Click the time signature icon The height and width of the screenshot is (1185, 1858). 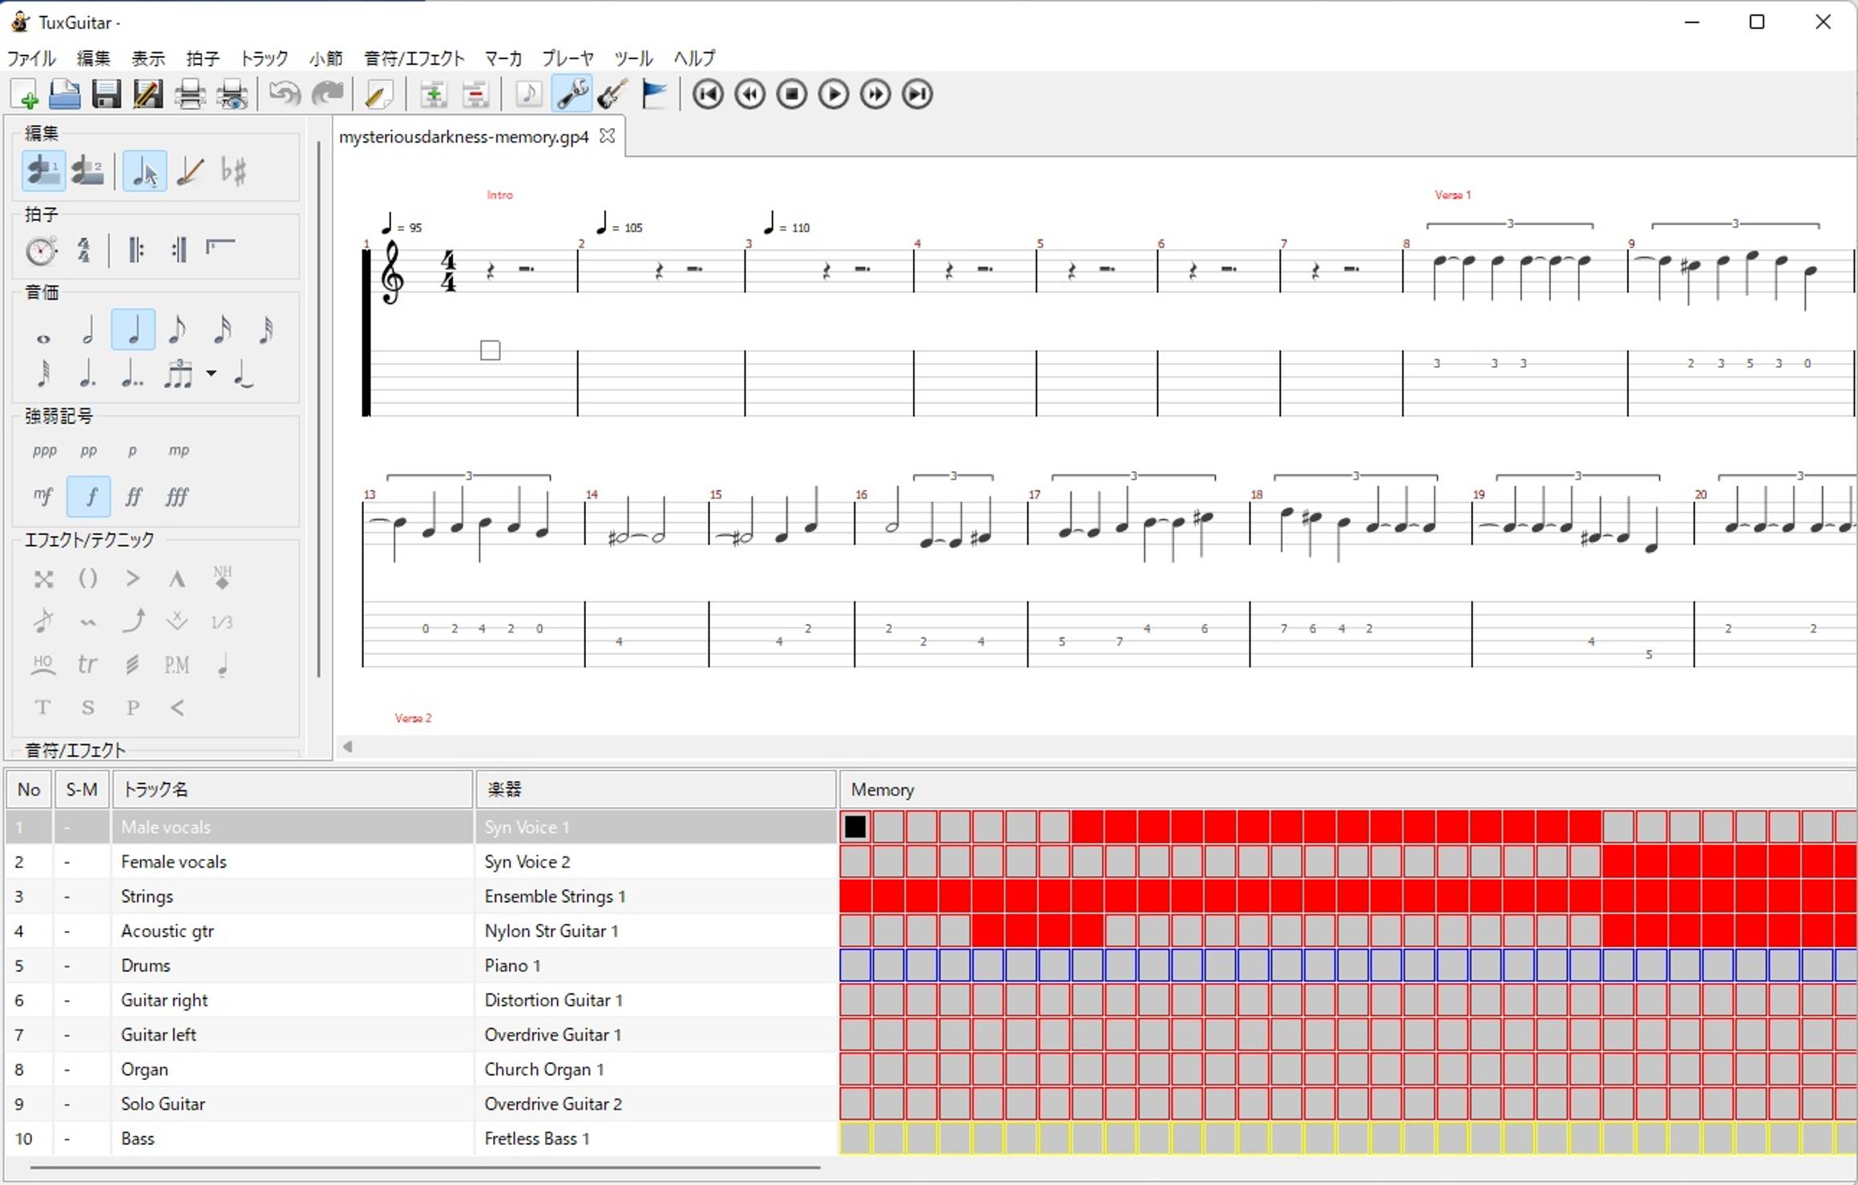pos(84,251)
